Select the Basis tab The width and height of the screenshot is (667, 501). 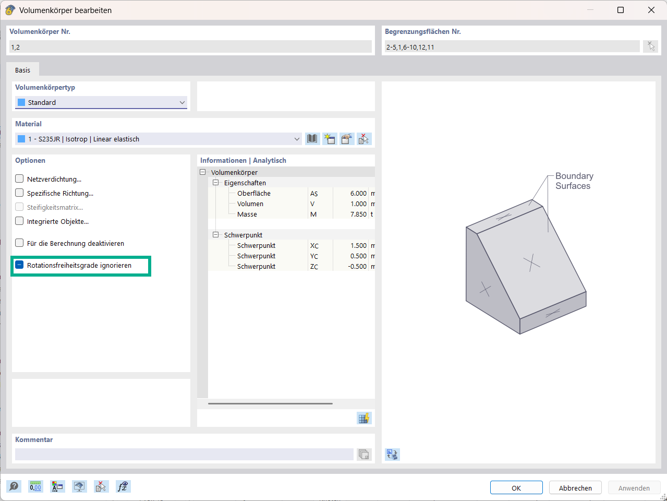[x=22, y=70]
